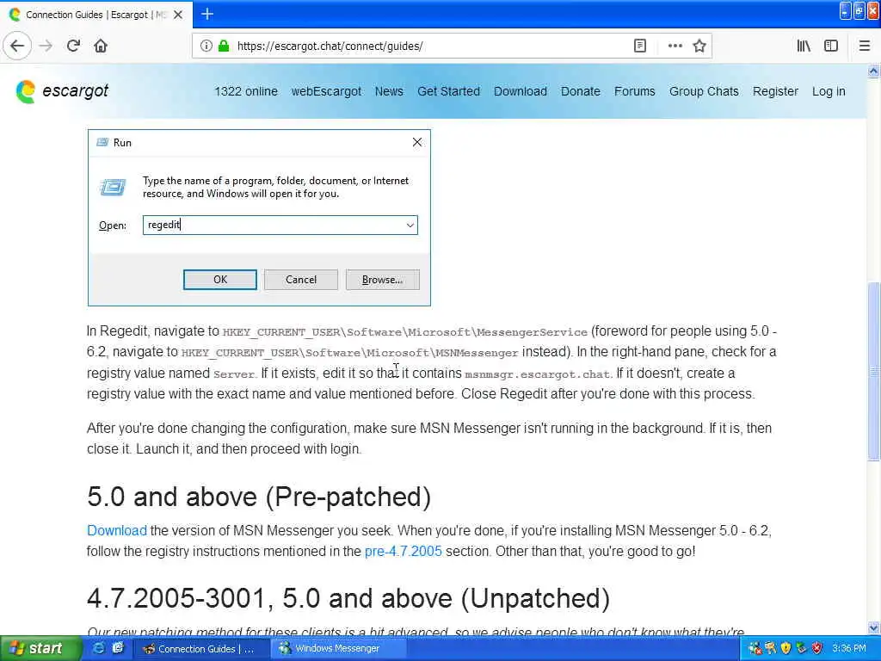The height and width of the screenshot is (661, 881).
Task: Open Group Chats page
Action: pos(704,91)
